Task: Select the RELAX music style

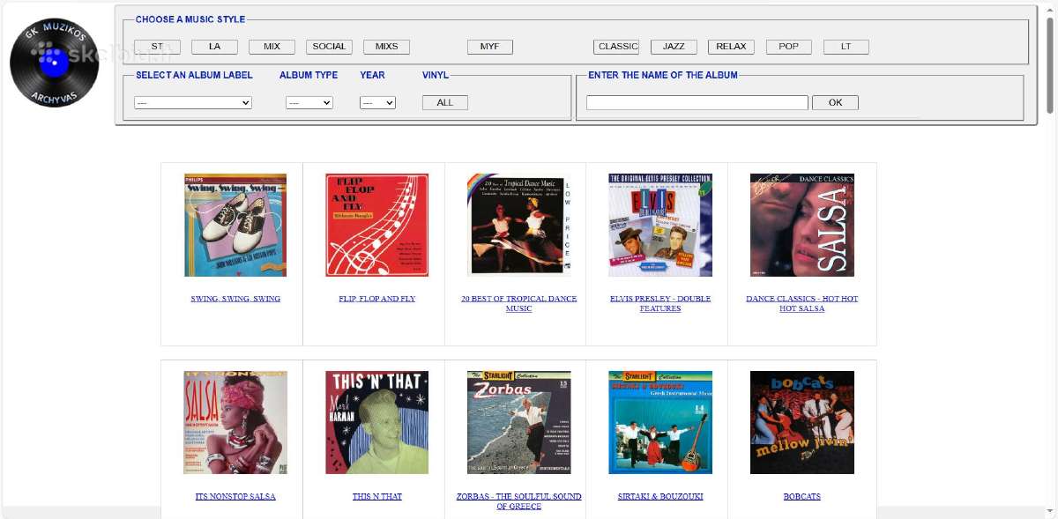Action: pos(731,47)
